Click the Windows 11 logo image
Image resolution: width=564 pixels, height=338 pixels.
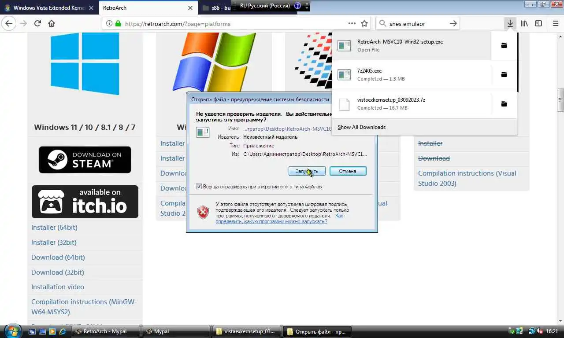pos(85,64)
